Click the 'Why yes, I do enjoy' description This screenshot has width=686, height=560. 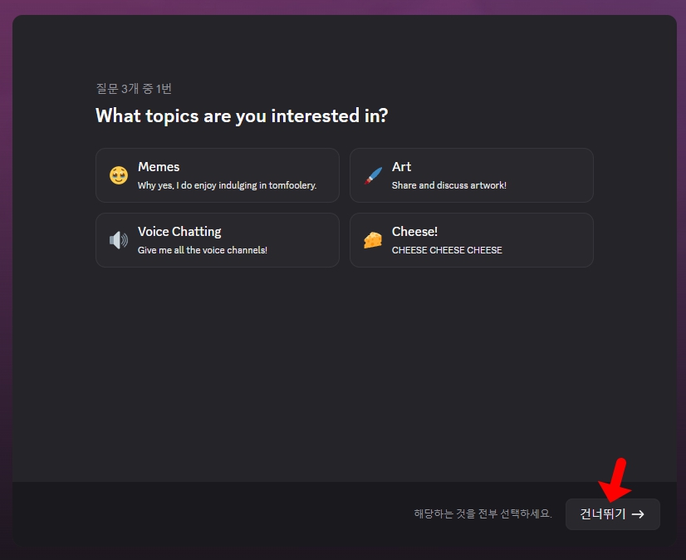(x=227, y=185)
